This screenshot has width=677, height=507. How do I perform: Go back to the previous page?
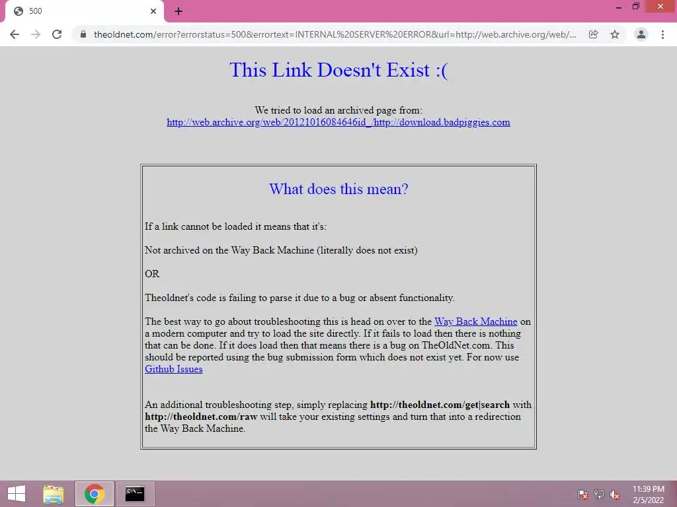pos(15,34)
